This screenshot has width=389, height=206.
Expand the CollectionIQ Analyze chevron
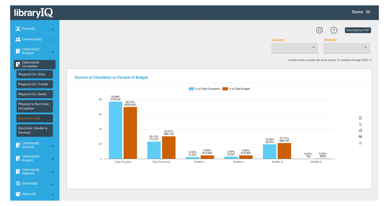pyautogui.click(x=53, y=52)
